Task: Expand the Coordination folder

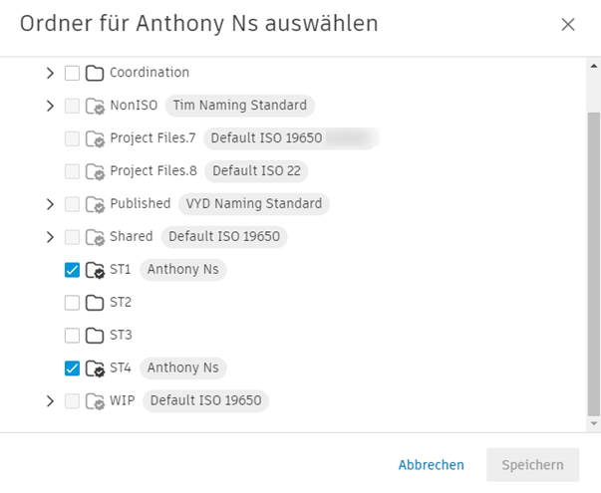Action: coord(50,73)
